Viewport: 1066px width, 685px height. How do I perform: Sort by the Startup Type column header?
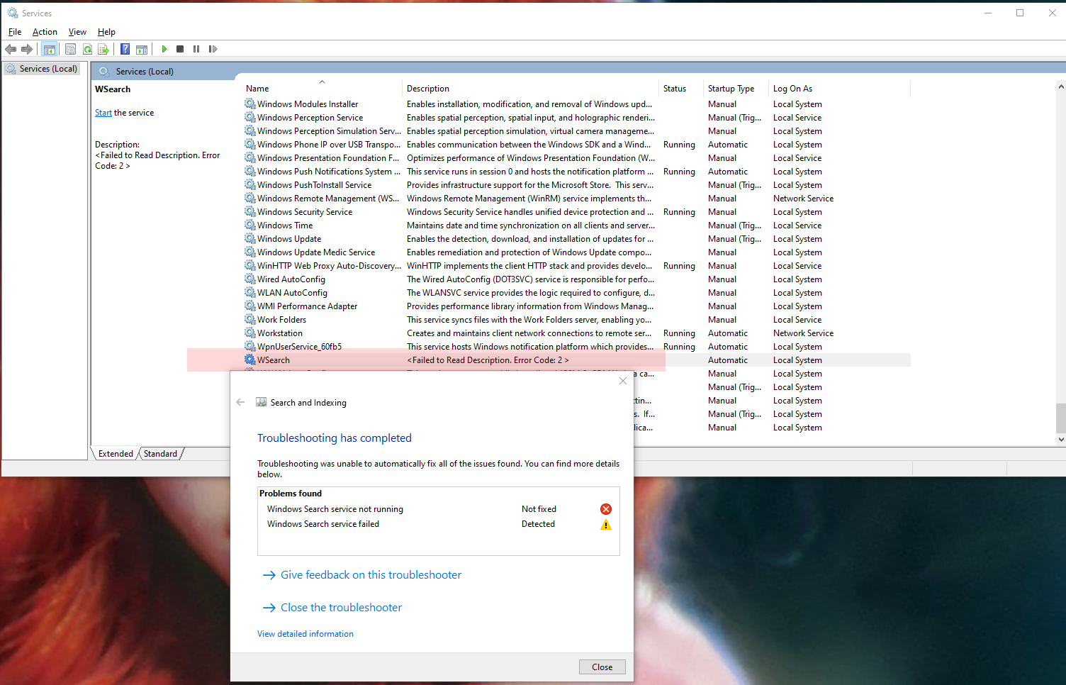(736, 89)
